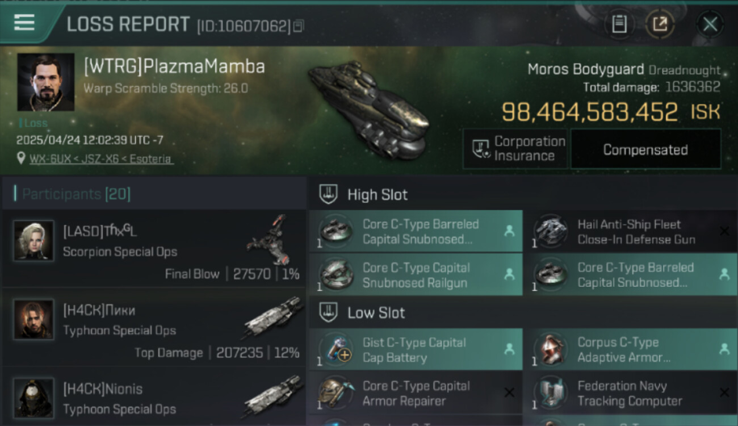Open the Пики Typhoon participant entry
The image size is (738, 426).
154,327
